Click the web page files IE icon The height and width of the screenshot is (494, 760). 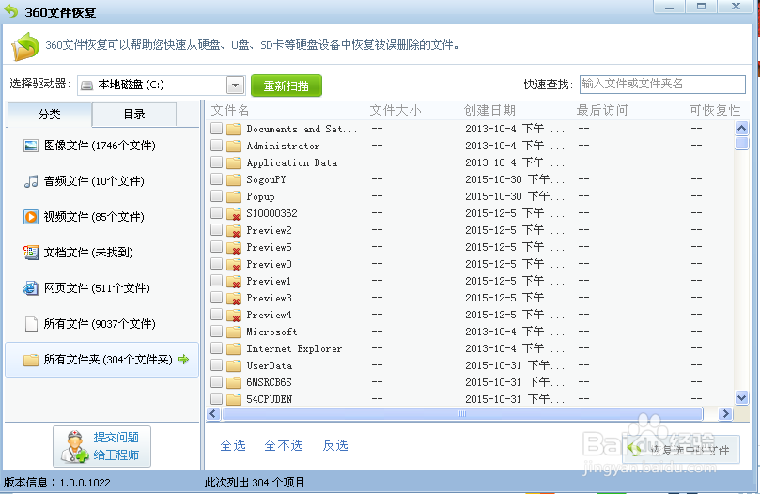tap(31, 288)
